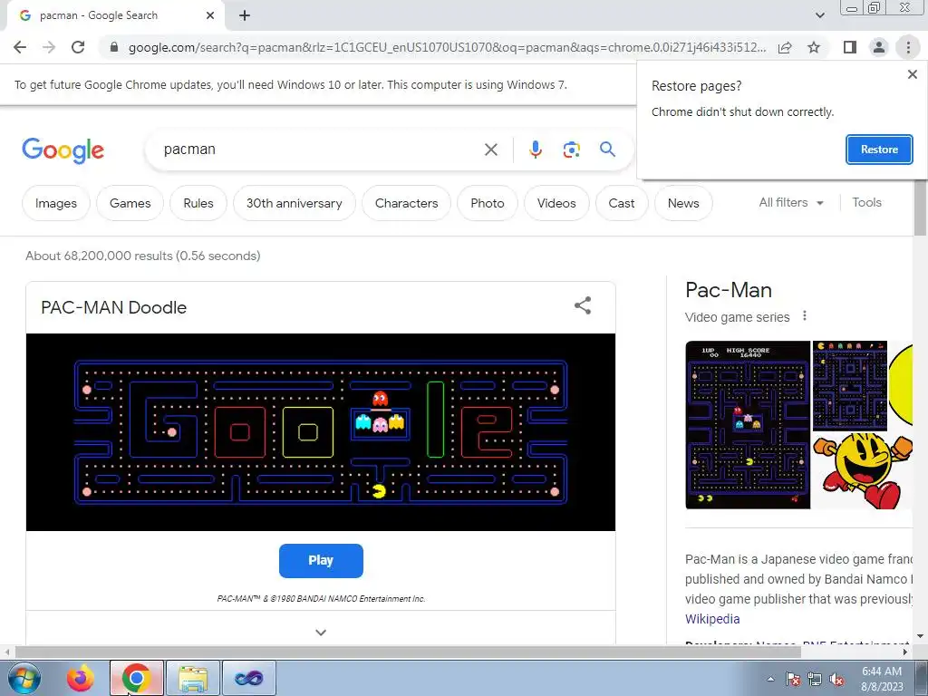Viewport: 928px width, 696px height.
Task: Select the News filter chip
Action: tap(683, 203)
